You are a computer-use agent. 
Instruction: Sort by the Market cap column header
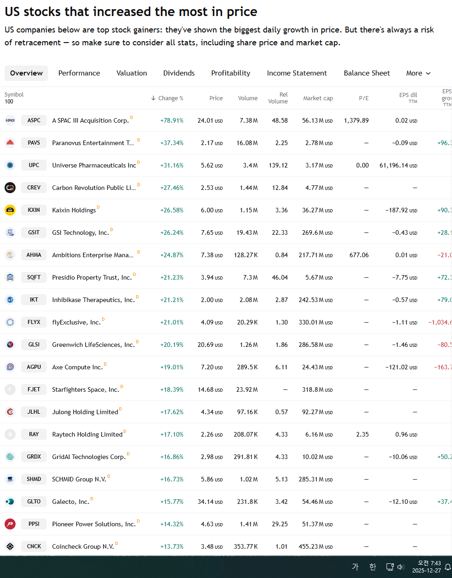tap(318, 98)
